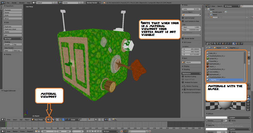Image resolution: width=253 pixels, height=133 pixels.
Task: Open the Multitexture shading dropdown
Action: 191,73
